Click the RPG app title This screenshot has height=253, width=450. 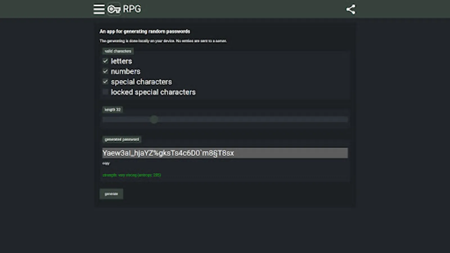132,9
